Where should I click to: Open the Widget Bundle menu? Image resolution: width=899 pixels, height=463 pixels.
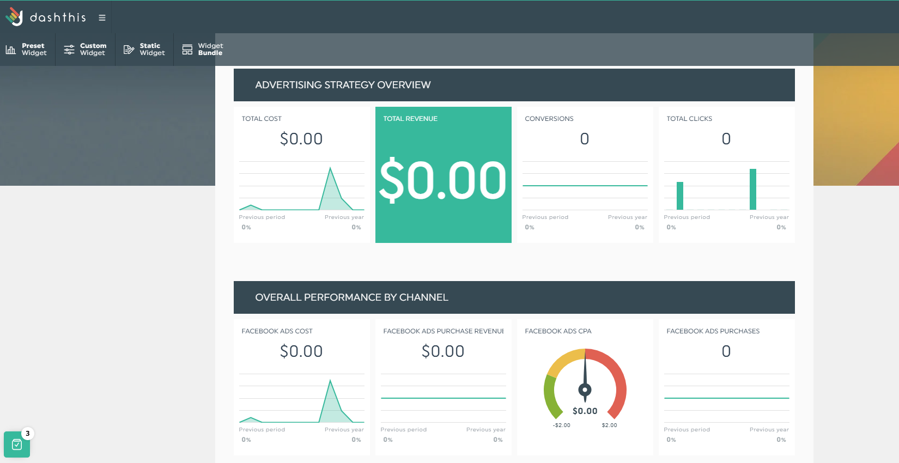[x=203, y=50]
